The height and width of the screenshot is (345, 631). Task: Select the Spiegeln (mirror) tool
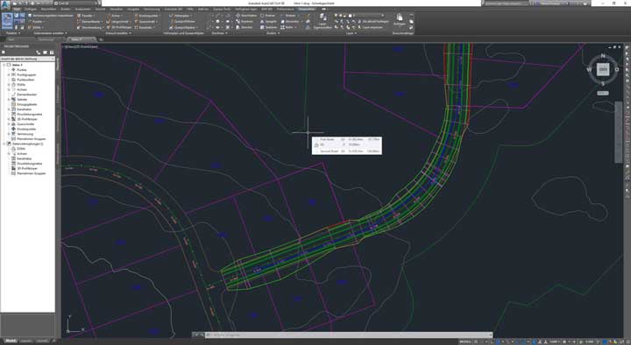(x=268, y=22)
